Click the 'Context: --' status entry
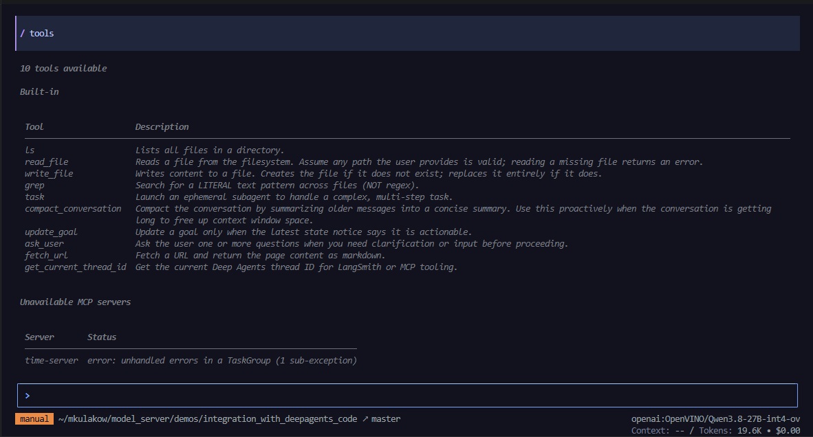The height and width of the screenshot is (437, 813). (658, 431)
